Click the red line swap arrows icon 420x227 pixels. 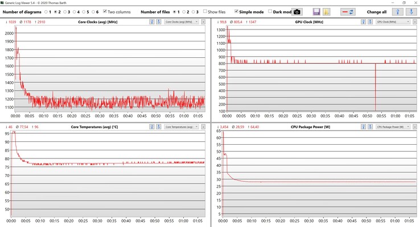[x=348, y=11]
